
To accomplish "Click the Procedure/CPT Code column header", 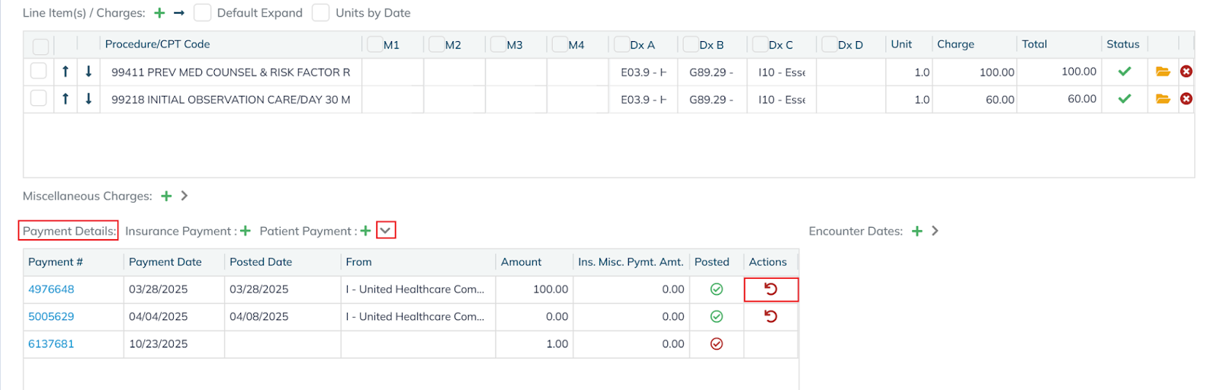I will 157,44.
